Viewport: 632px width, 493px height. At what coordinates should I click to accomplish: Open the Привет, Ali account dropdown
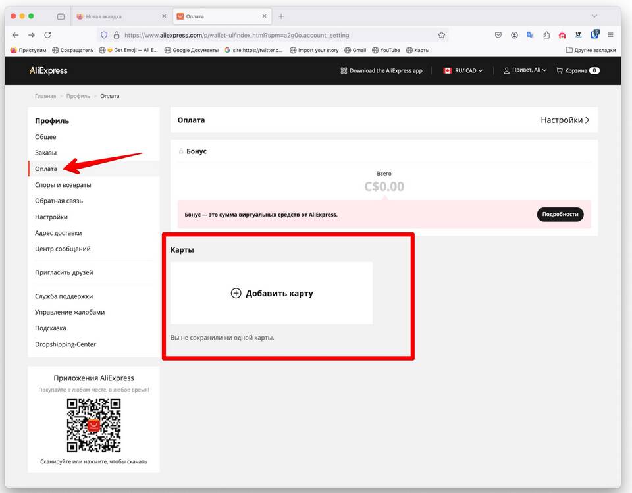pyautogui.click(x=525, y=70)
